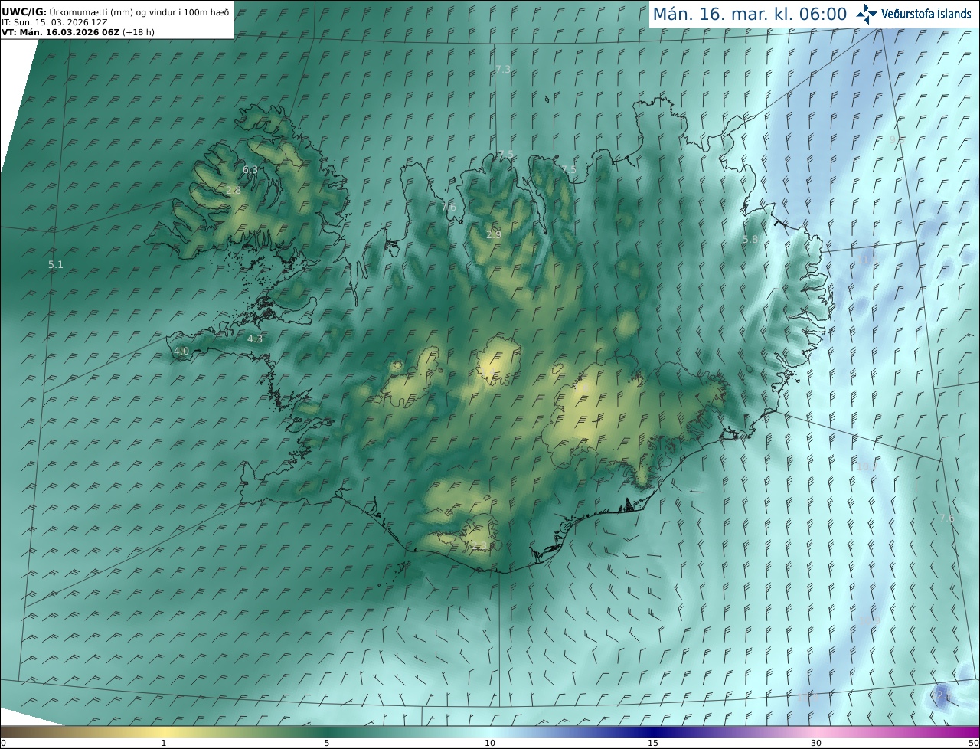Click the 'IT: Sun. 15. 03. 2026 12Z' line
The width and height of the screenshot is (980, 749).
(x=54, y=22)
